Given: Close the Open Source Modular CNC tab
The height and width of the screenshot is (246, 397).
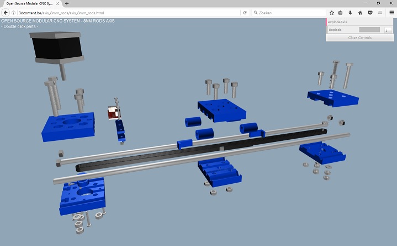Looking at the screenshot, I should pyautogui.click(x=57, y=3).
